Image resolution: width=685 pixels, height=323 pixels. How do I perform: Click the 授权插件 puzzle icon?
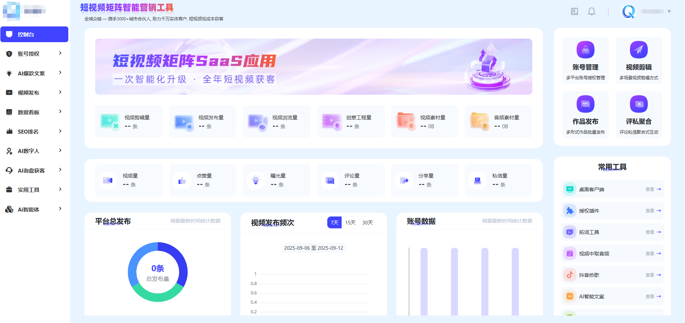tap(569, 210)
